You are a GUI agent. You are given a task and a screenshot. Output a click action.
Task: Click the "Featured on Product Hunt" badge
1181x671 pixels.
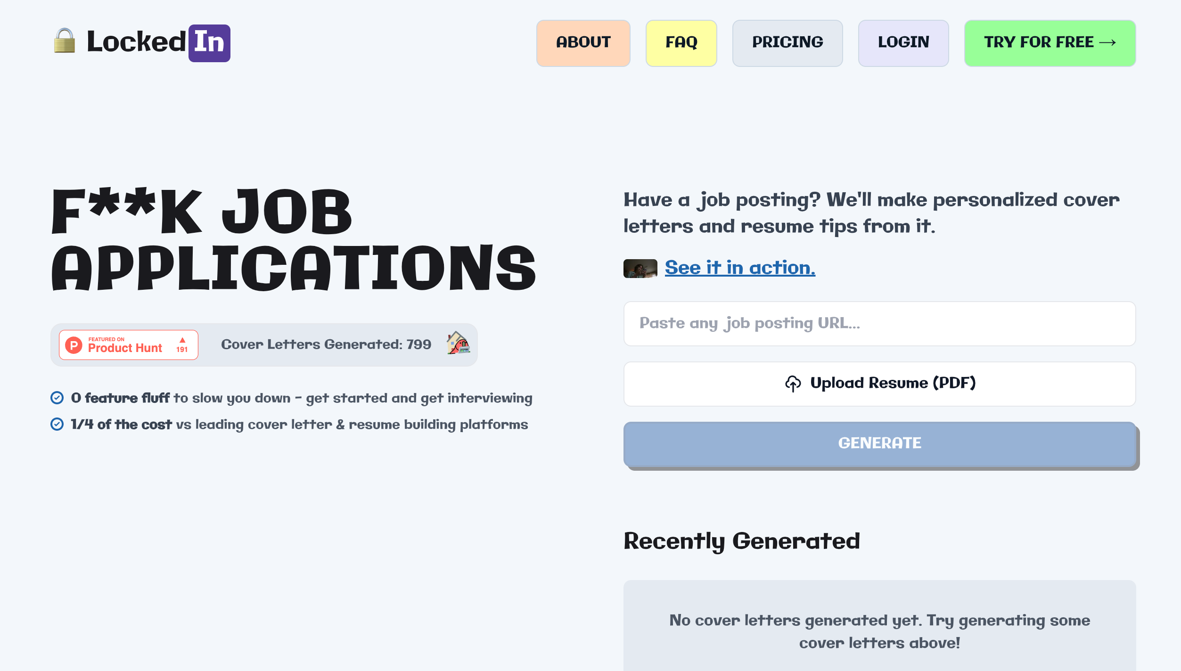(x=128, y=345)
